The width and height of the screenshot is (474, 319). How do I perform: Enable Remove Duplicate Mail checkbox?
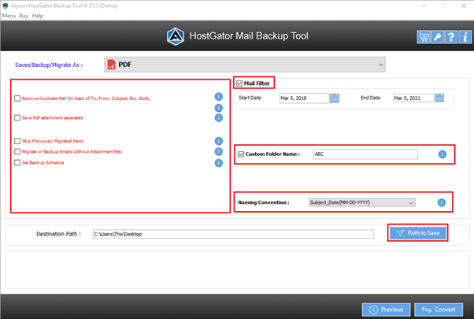17,98
